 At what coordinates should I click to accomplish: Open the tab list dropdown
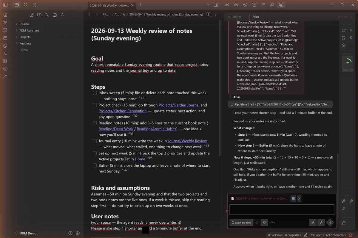(x=208, y=5)
